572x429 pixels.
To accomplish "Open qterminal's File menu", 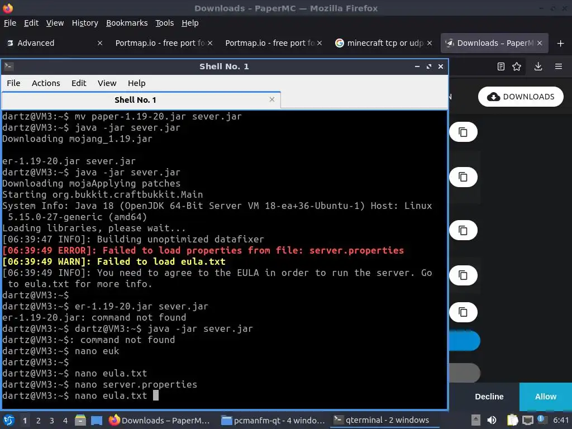I will (x=13, y=83).
